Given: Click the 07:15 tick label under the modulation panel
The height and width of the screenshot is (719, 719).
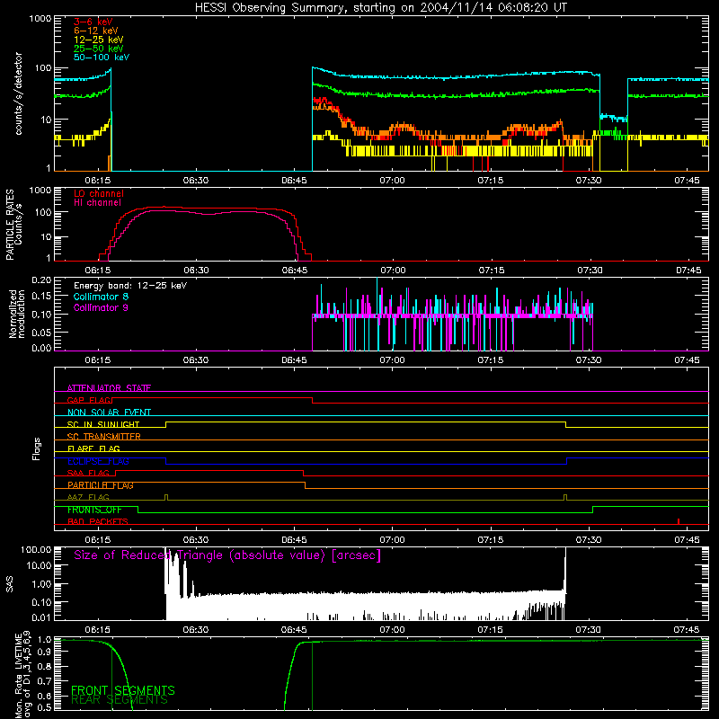Looking at the screenshot, I should click(491, 360).
